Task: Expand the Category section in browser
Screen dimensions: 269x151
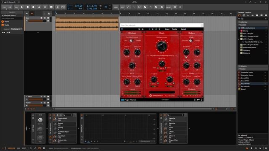Action: click(x=239, y=66)
